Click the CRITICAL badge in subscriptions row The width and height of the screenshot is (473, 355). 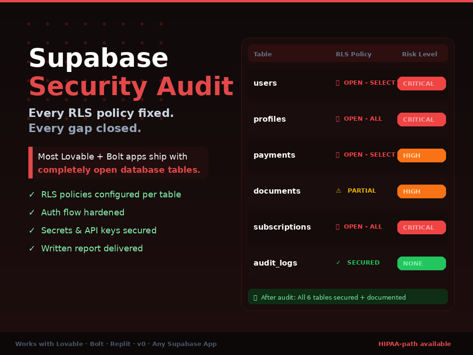pos(421,227)
